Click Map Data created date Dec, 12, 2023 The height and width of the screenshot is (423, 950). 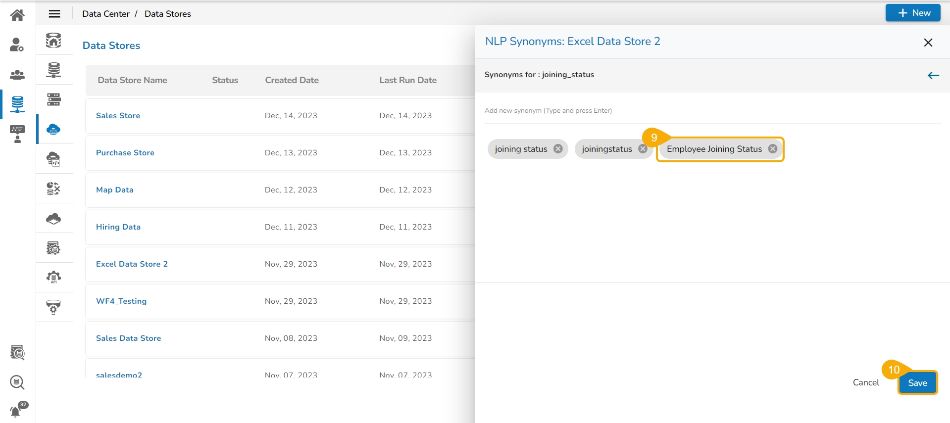291,190
